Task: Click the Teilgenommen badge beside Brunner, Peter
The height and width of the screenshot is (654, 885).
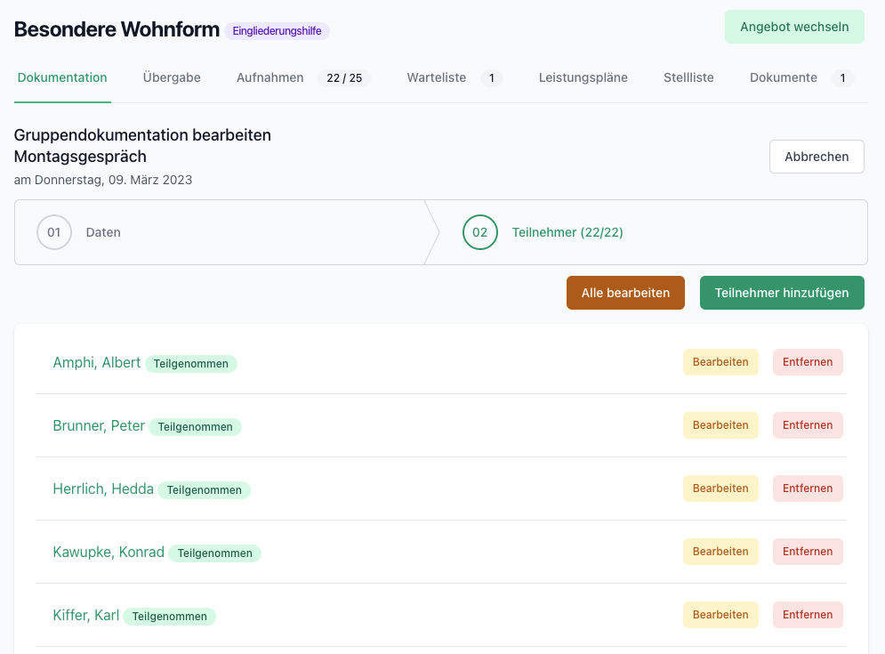Action: (x=196, y=427)
